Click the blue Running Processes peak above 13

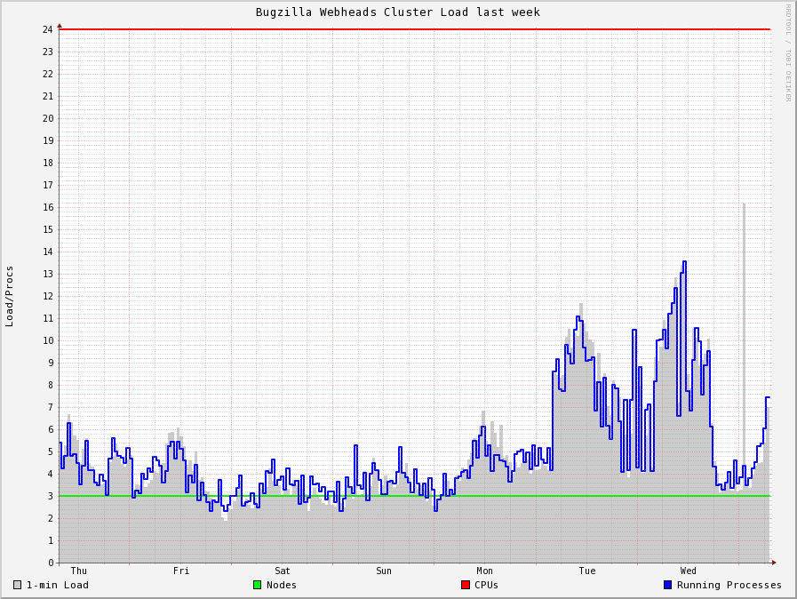[x=685, y=262]
